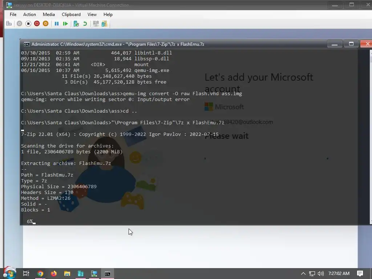Screen dimensions: 372x279
Task: Turn off the VM with stop icon
Action: pos(28,24)
